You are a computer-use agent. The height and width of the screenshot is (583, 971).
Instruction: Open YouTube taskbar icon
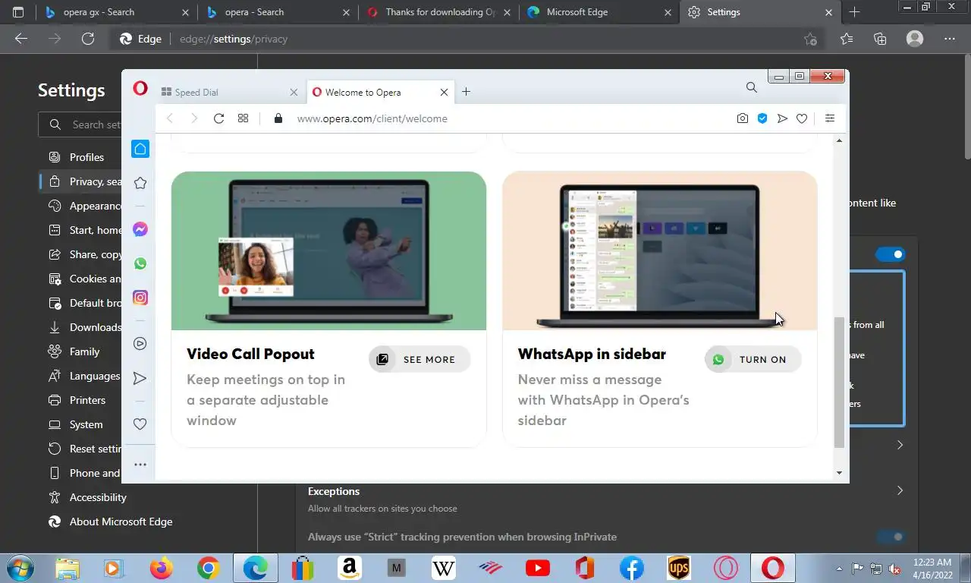click(x=538, y=568)
